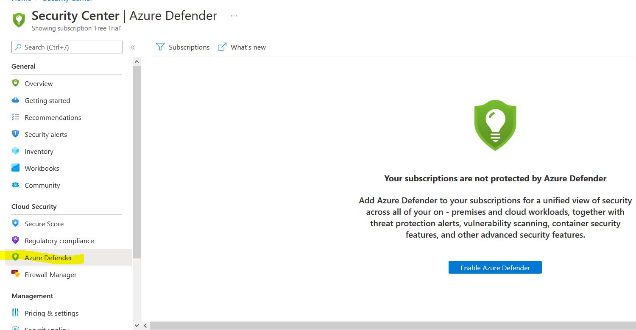Viewport: 636px width, 330px height.
Task: Click inside the Search (Ctrl+/) field
Action: [67, 47]
